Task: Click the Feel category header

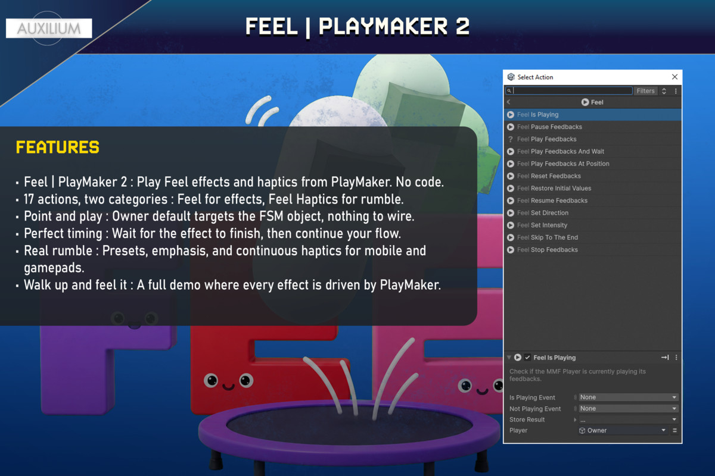Action: point(593,102)
